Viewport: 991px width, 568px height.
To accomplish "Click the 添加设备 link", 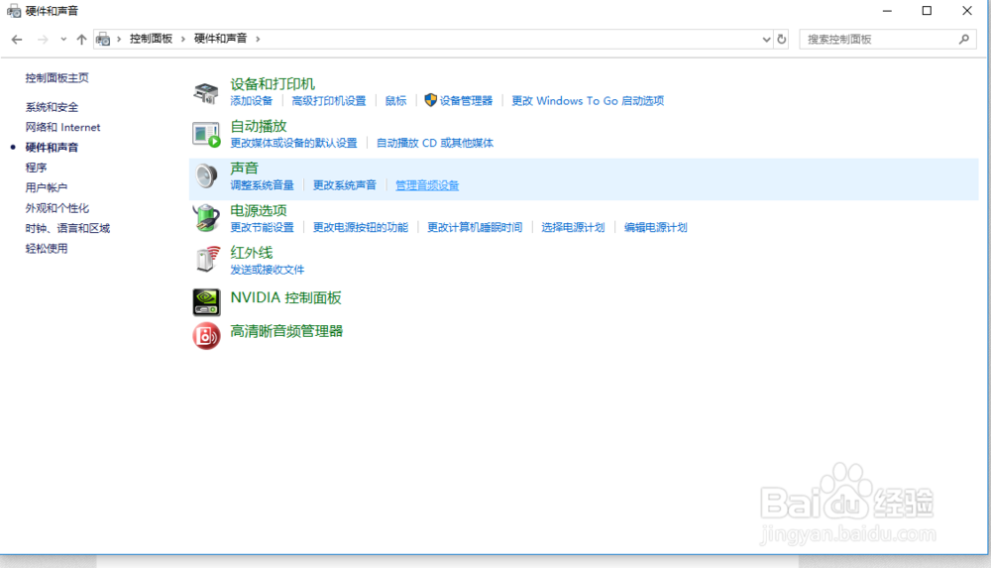I will pyautogui.click(x=251, y=100).
